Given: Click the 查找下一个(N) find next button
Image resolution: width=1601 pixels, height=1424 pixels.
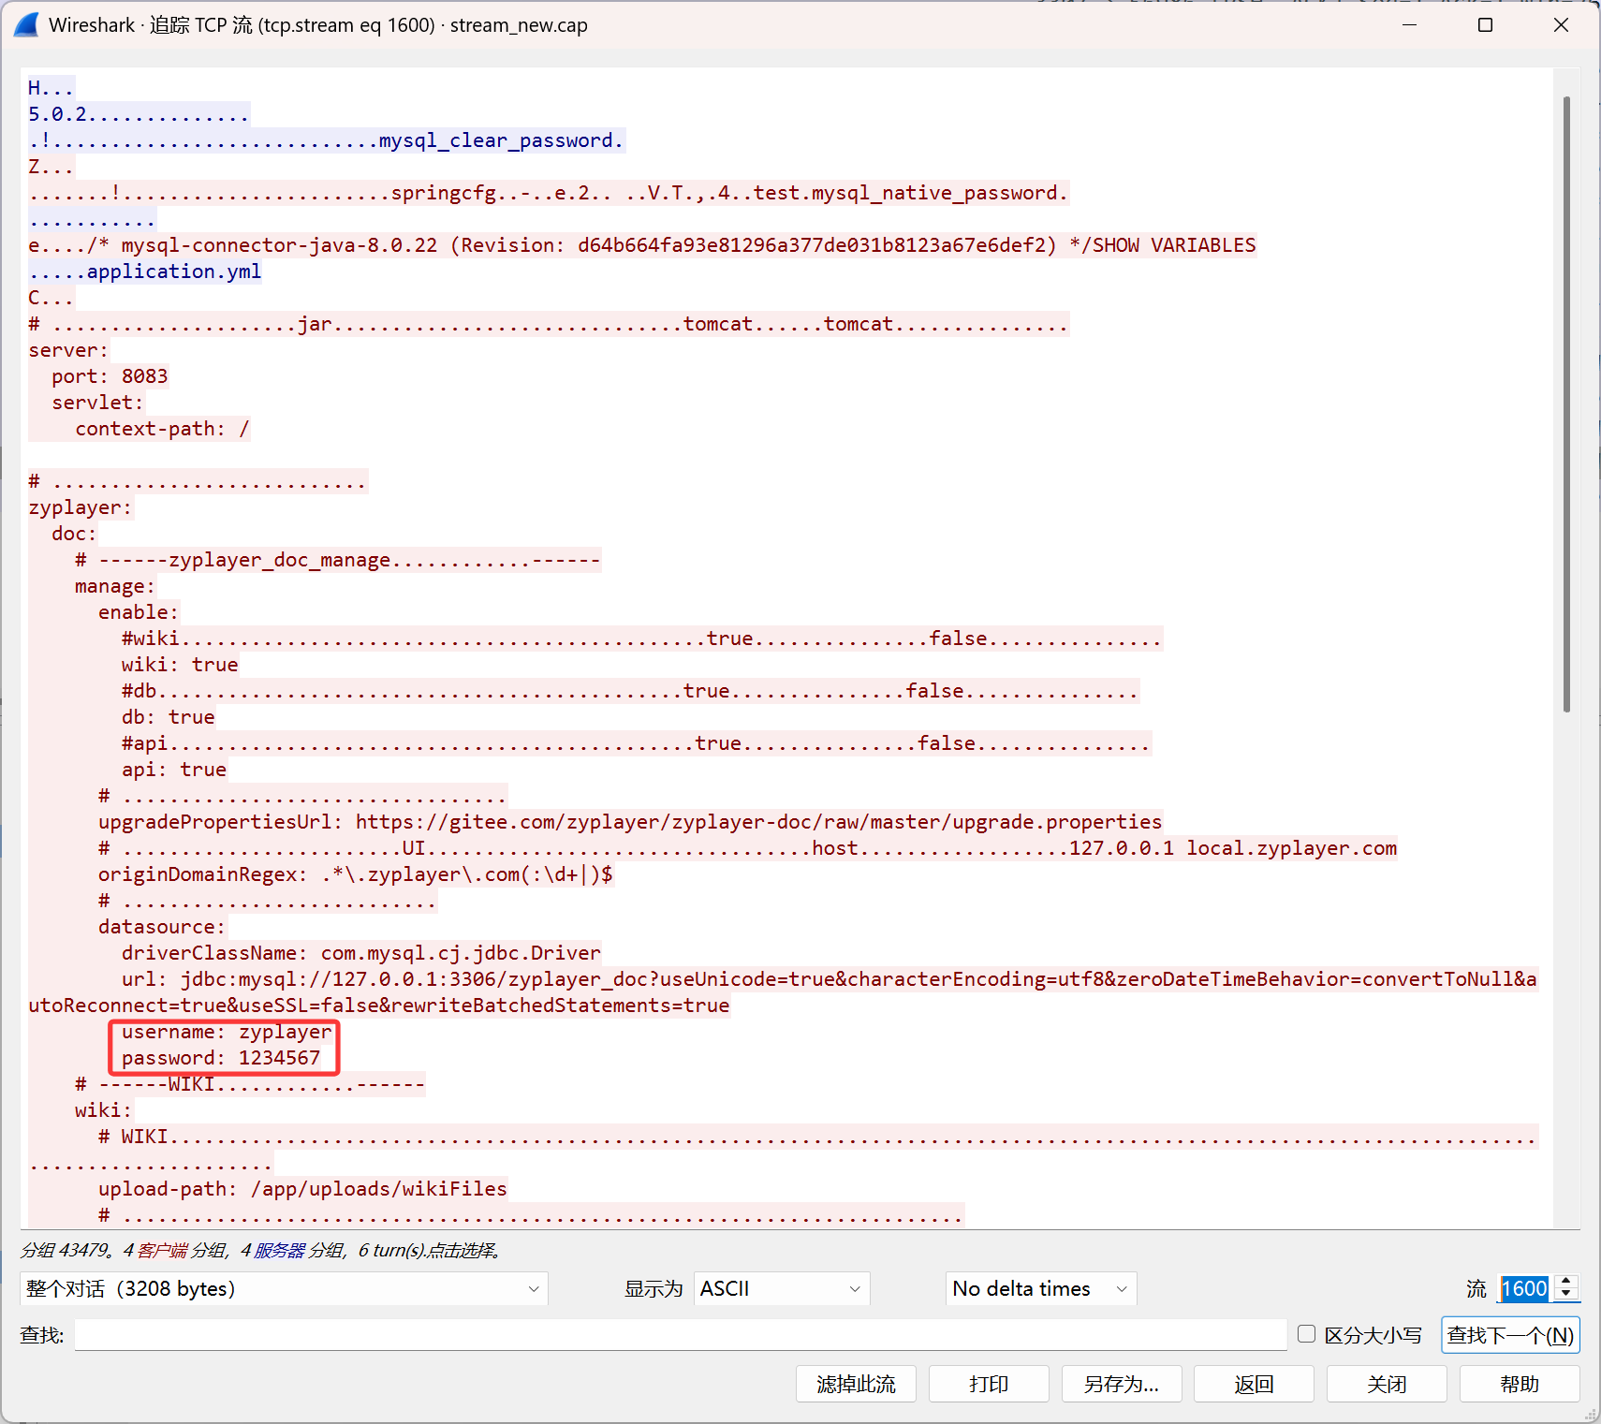Looking at the screenshot, I should point(1510,1335).
